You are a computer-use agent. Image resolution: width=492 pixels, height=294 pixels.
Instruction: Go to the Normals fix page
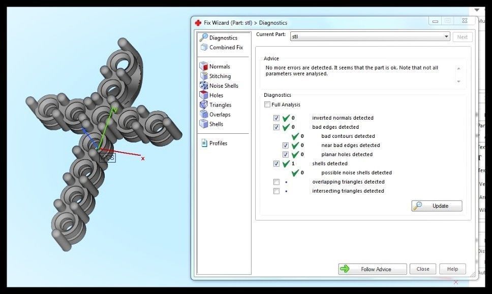coord(220,66)
